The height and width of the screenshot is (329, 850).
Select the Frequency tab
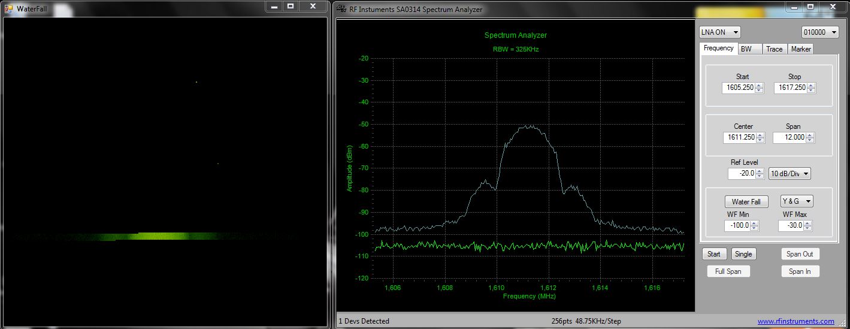(718, 49)
